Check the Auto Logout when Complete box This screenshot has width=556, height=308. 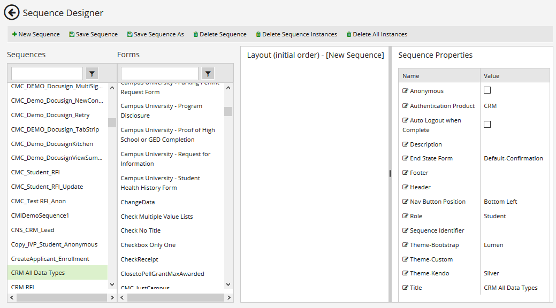click(x=487, y=124)
